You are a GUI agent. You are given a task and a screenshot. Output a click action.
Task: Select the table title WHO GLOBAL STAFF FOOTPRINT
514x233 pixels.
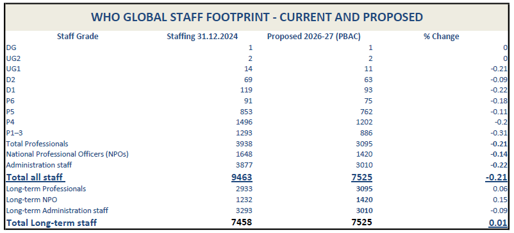click(256, 17)
